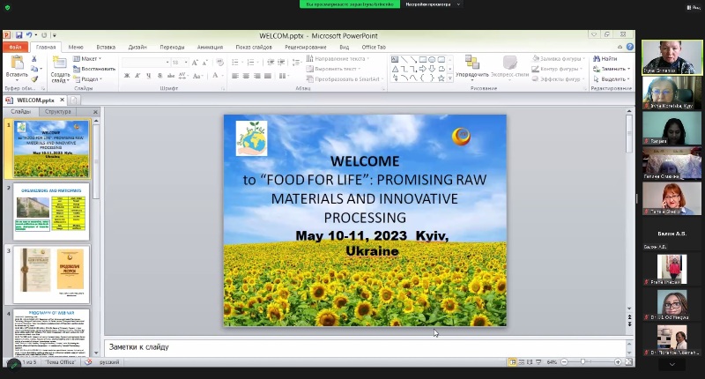705x379 pixels.
Task: Click the center text alignment icon
Action: click(x=246, y=76)
